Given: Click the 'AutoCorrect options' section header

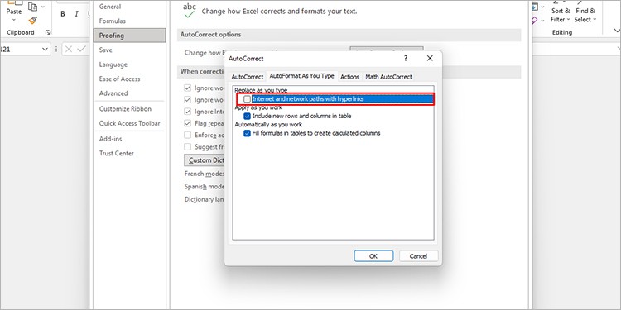Looking at the screenshot, I should click(x=210, y=35).
